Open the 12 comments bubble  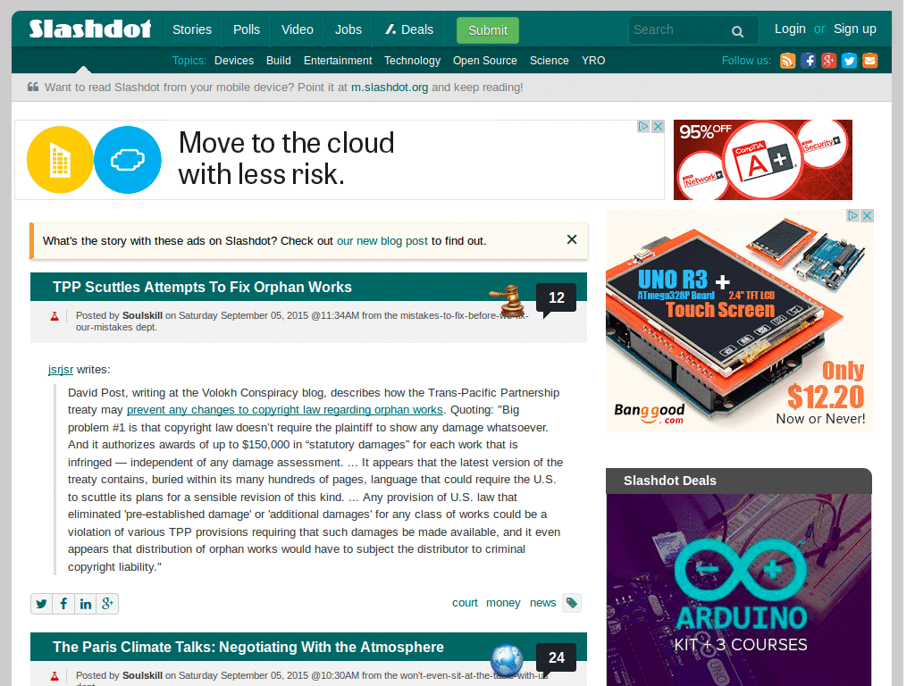coord(556,298)
